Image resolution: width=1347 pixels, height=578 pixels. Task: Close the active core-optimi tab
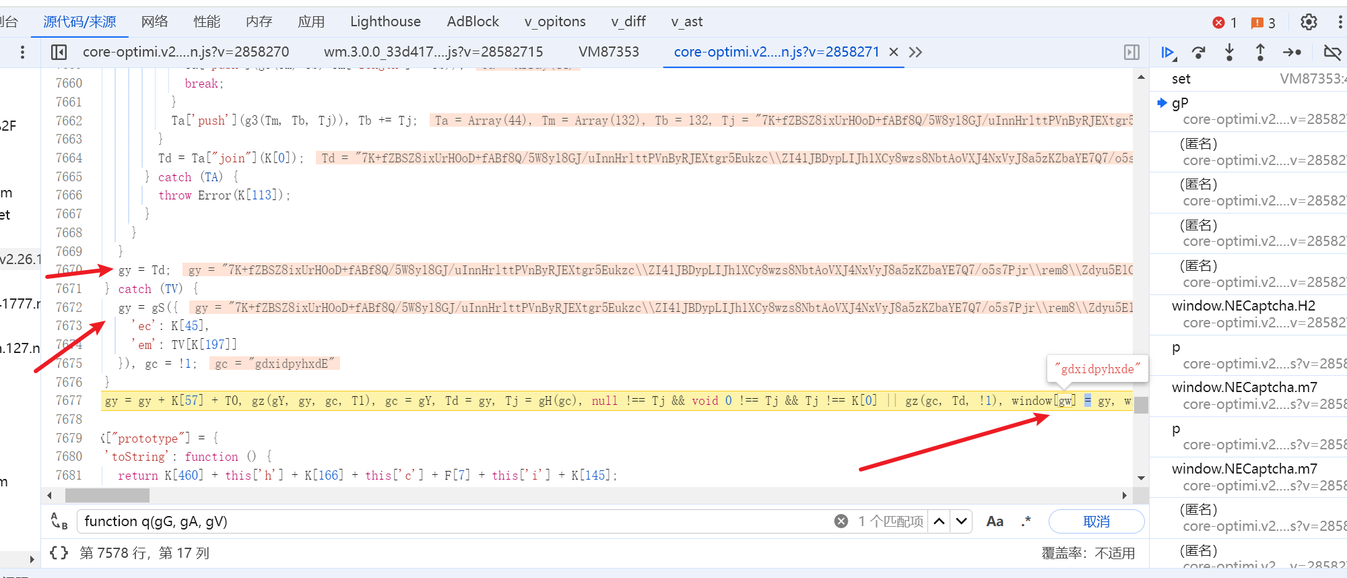[894, 52]
